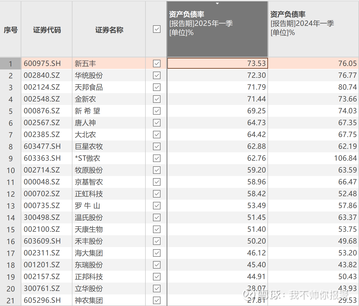Image resolution: width=359 pixels, height=306 pixels.
Task: Toggle checkbox in the 新希望 row
Action: pos(156,111)
